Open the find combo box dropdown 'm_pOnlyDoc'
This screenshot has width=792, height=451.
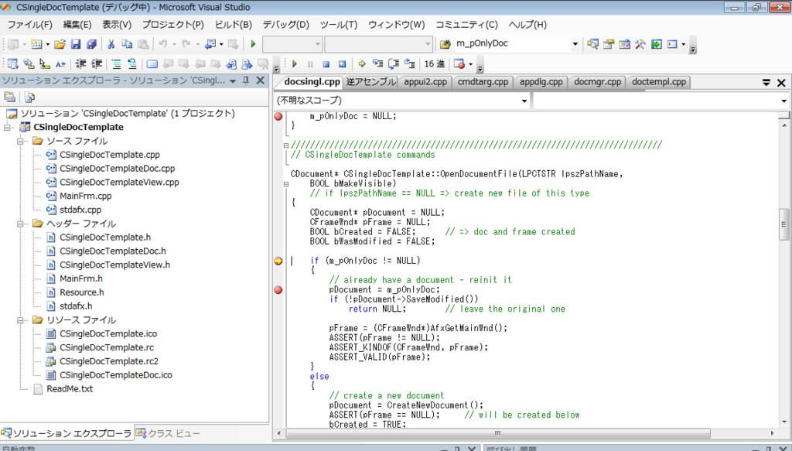[575, 44]
